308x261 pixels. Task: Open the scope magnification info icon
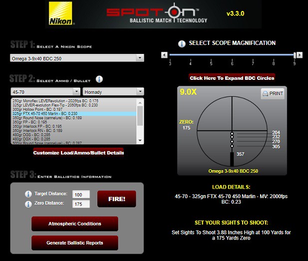coord(182,44)
